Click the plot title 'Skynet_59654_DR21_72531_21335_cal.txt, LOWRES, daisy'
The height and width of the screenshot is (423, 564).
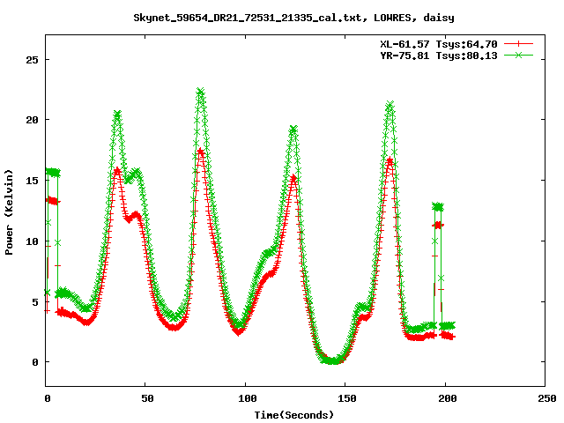[x=293, y=18]
